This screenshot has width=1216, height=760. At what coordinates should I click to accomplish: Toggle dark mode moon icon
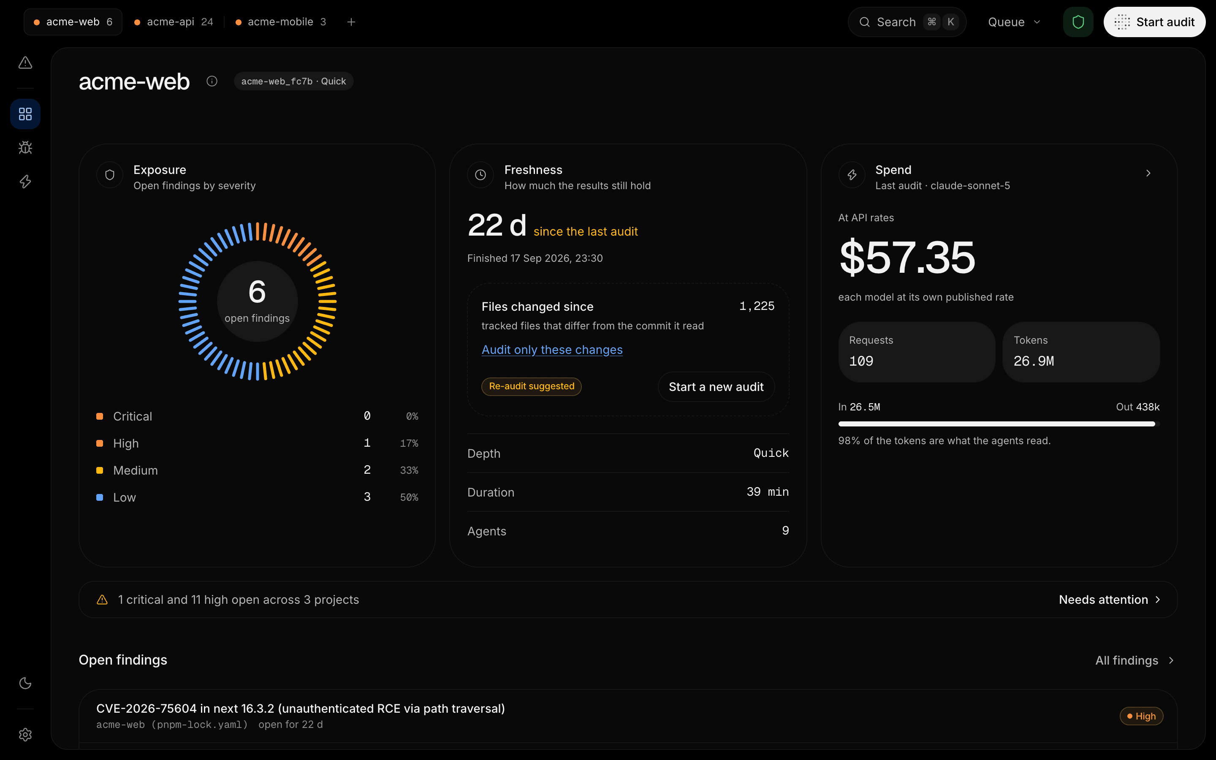tap(25, 683)
